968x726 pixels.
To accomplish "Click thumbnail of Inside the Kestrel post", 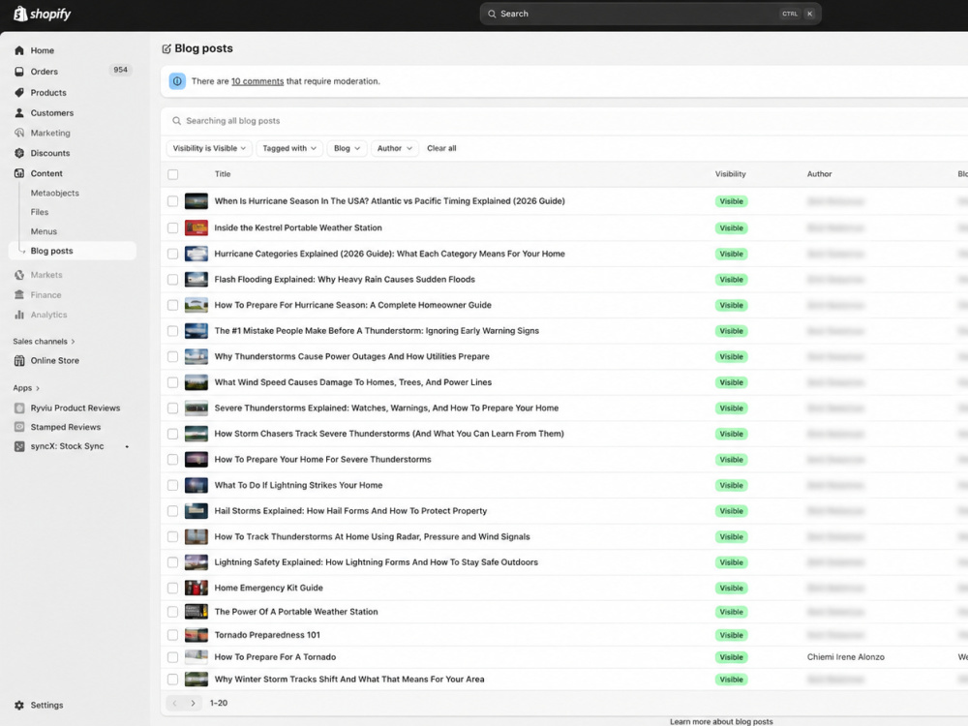I will (x=197, y=227).
